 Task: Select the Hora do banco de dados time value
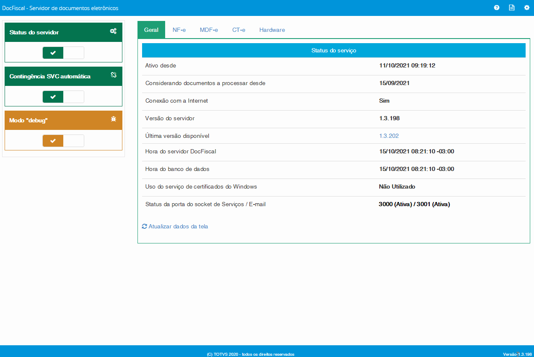[417, 169]
